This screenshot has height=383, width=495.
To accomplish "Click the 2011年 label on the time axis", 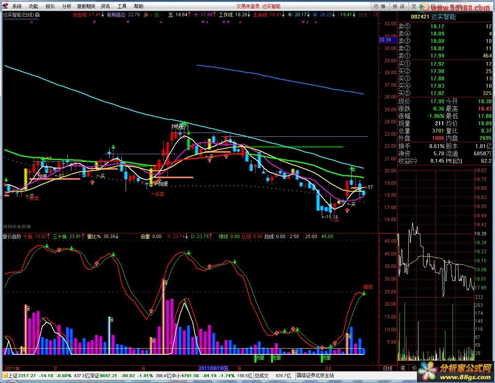I will click(x=12, y=368).
